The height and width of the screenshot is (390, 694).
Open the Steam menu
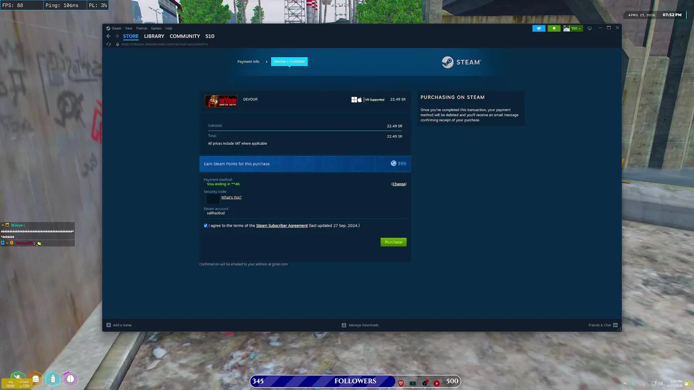(116, 28)
